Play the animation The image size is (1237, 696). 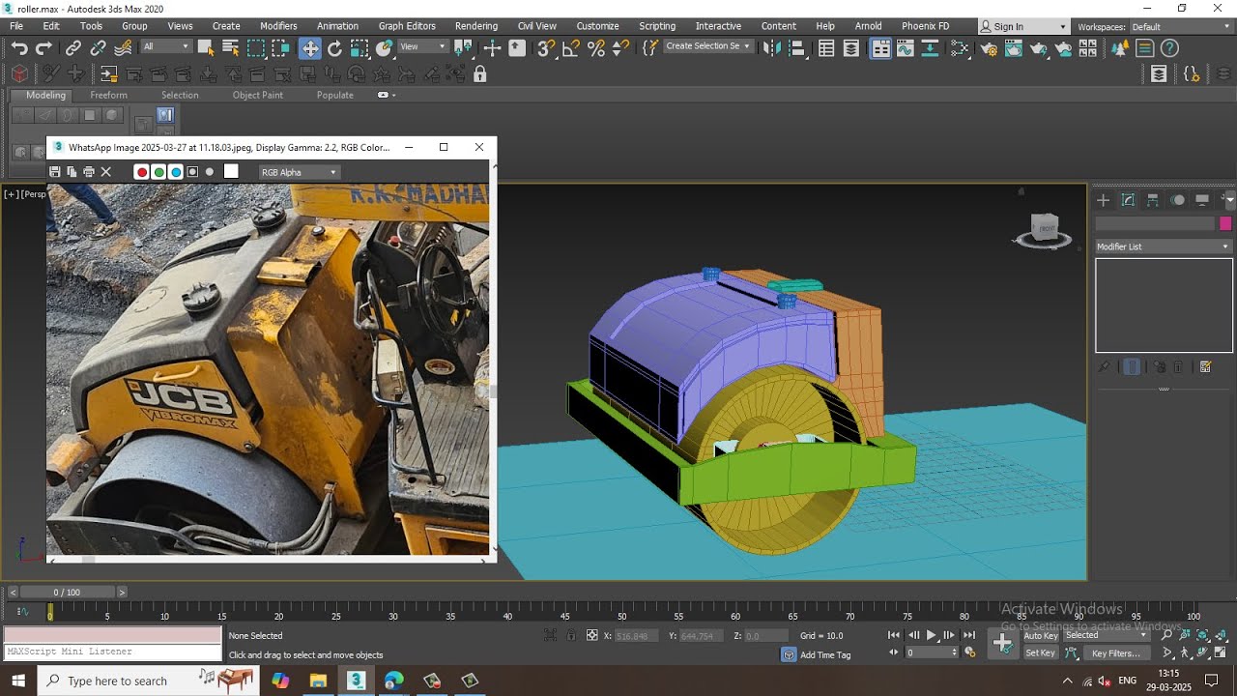(x=932, y=635)
